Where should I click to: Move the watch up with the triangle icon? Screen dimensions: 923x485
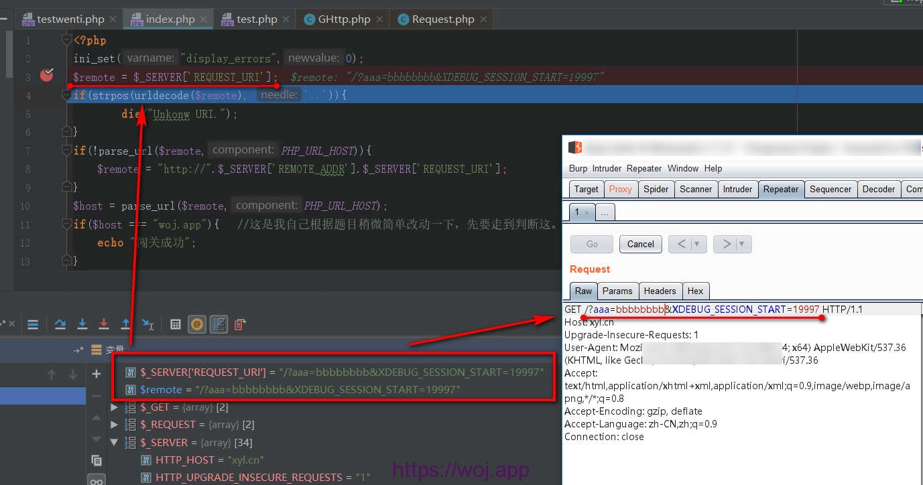97,417
